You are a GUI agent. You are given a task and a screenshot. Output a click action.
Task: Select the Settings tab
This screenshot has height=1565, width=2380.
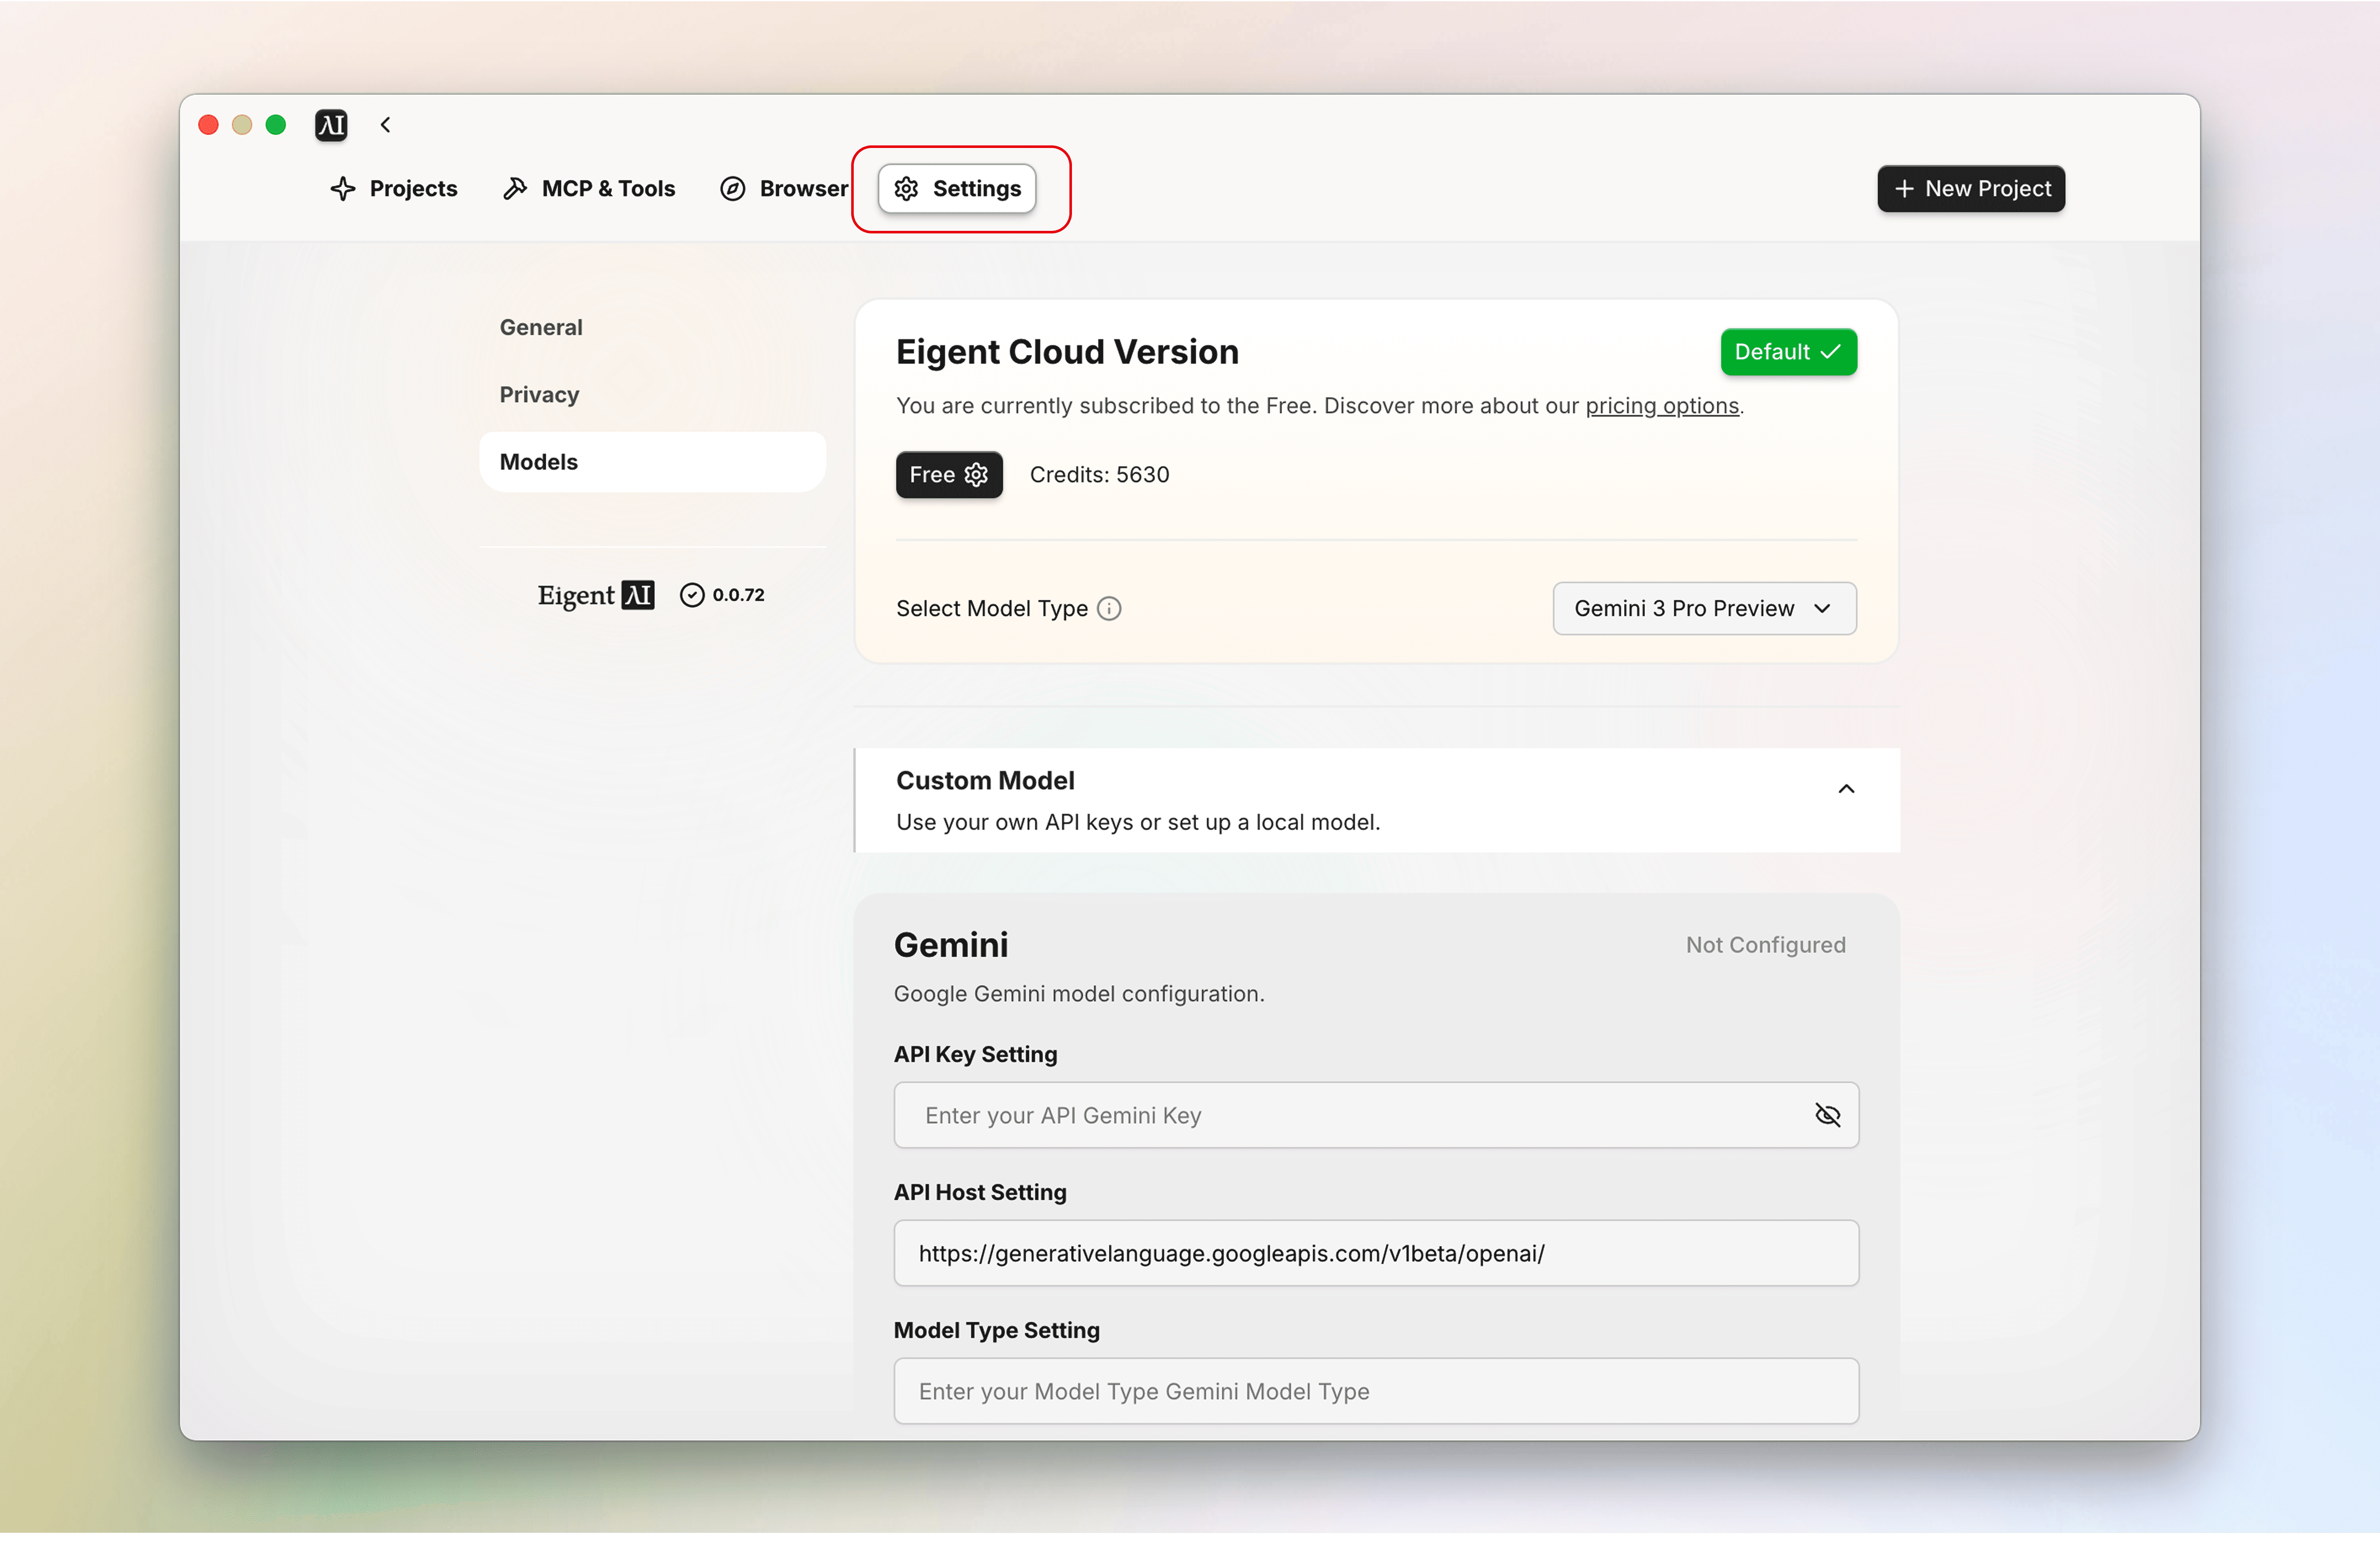point(957,189)
